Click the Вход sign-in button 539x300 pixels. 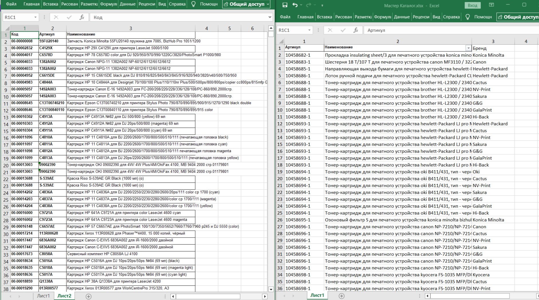coord(472,5)
